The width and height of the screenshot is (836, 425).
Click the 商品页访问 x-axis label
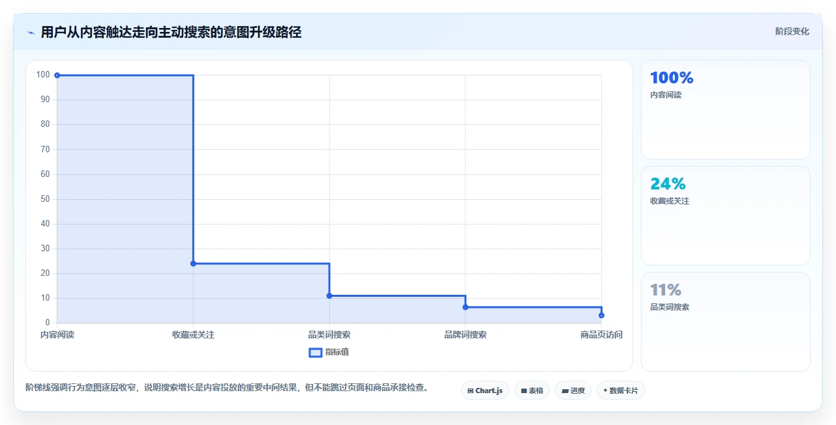pyautogui.click(x=601, y=335)
